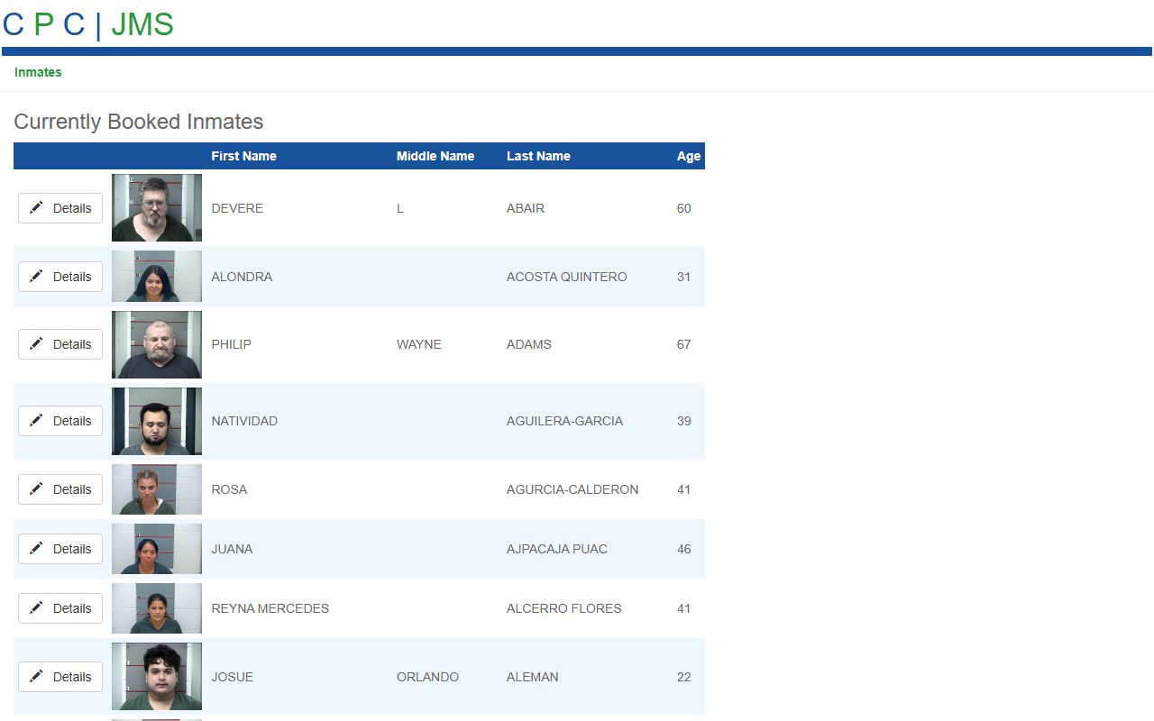This screenshot has height=721, width=1154.
Task: Click the CPC | JMS site logo
Action: 88,24
